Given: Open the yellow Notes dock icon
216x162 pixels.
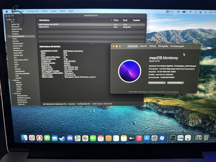Looking at the screenshot, I should 124,138.
